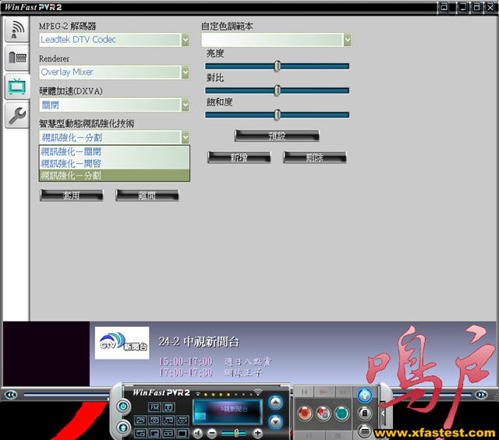499x440 pixels.
Task: Click the 預設 default button
Action: click(277, 136)
